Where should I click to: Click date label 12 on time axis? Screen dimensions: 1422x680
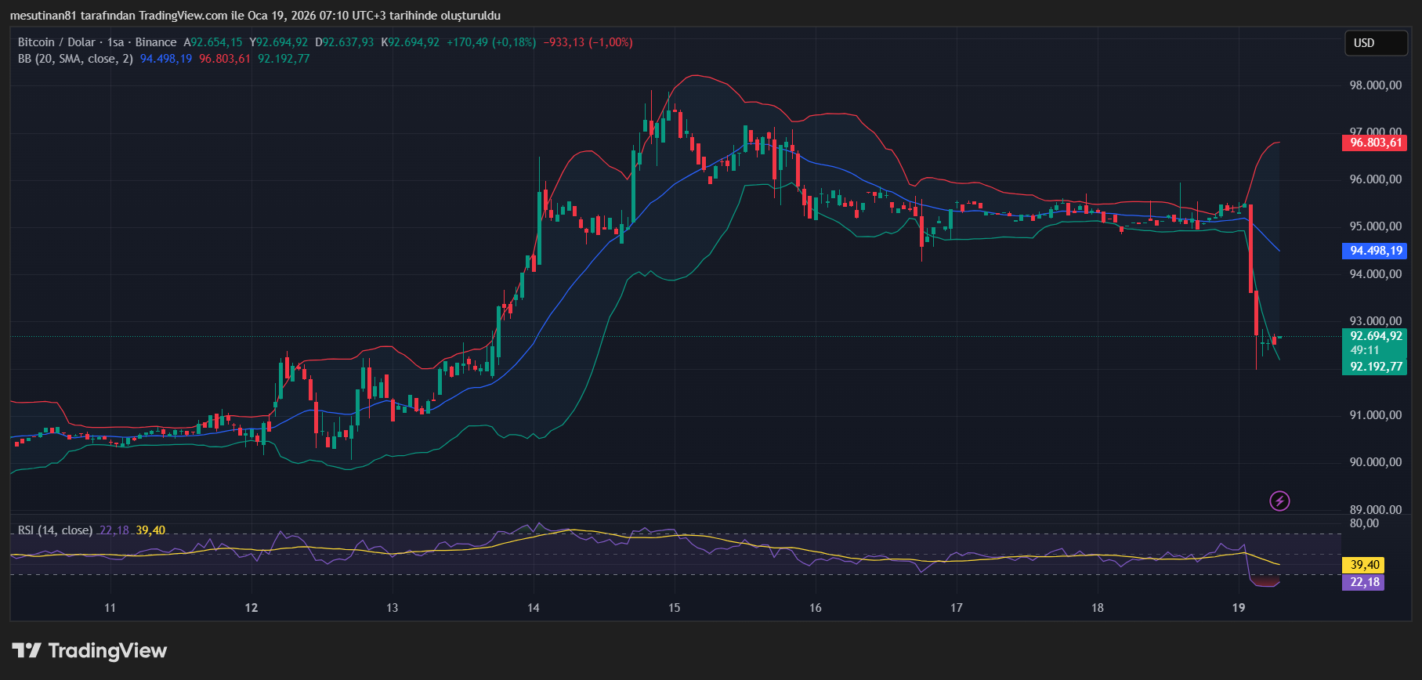[x=251, y=608]
